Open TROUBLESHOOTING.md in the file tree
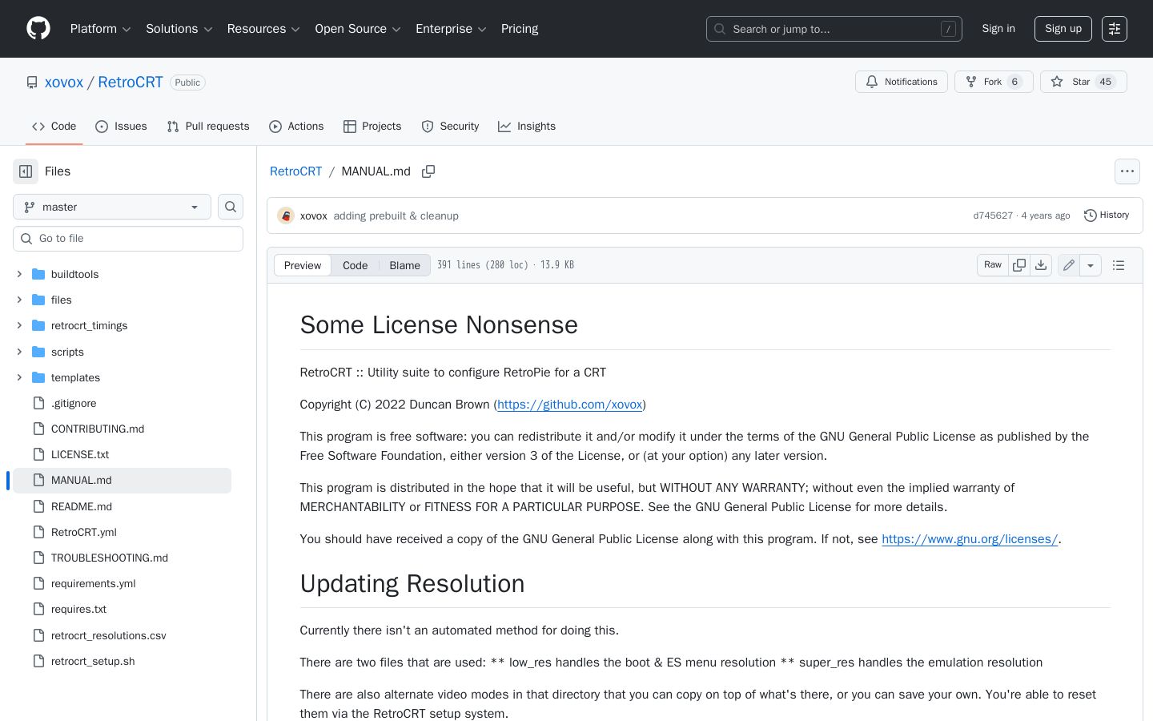 pos(110,558)
